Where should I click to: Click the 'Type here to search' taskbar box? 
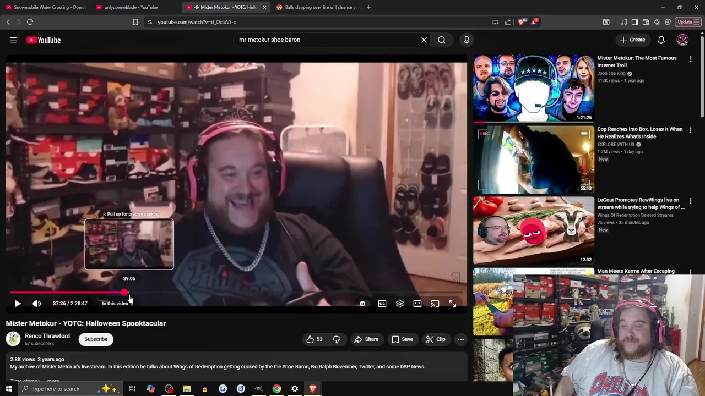[x=70, y=389]
